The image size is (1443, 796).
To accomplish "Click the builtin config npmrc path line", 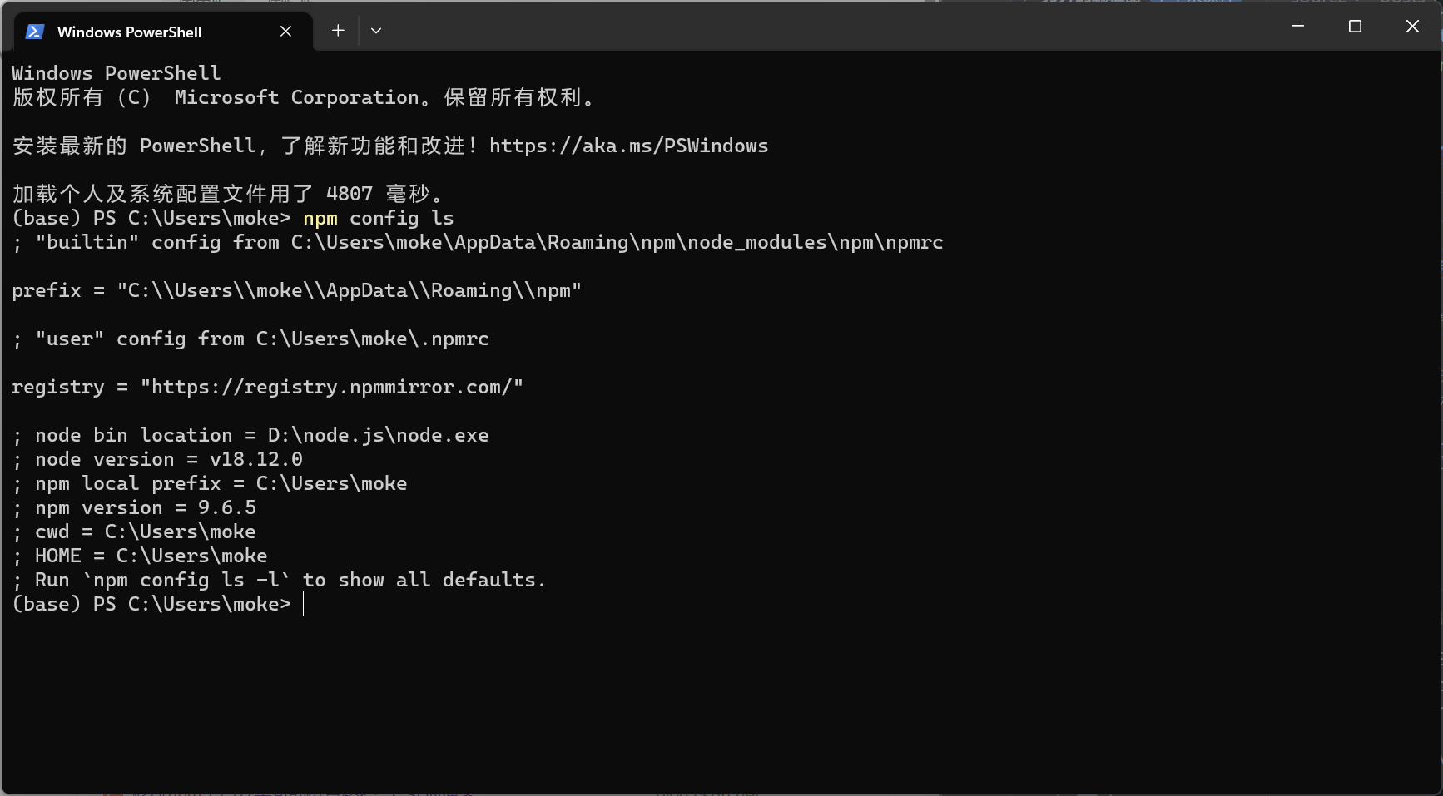I will point(478,242).
